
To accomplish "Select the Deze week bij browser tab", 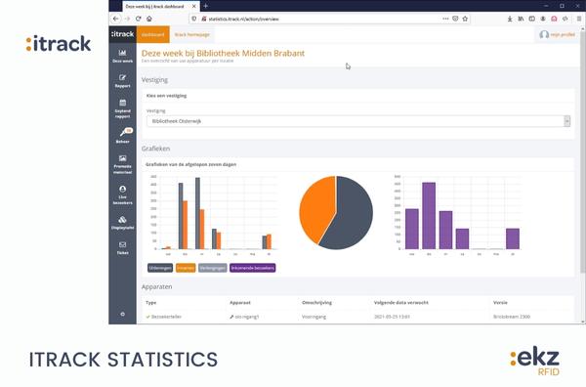I will [160, 6].
